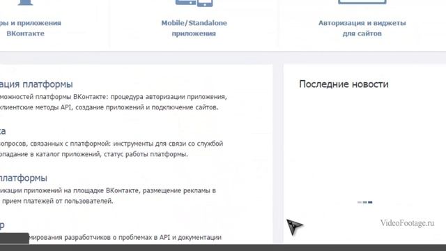Click the widgets monitor icon above Авторизация
Viewport: 446px width, 251px height.
coord(362,2)
